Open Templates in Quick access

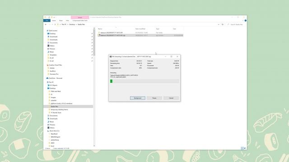click(x=53, y=55)
